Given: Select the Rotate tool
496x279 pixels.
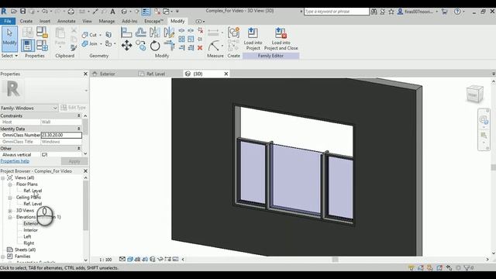Looking at the screenshot, I should (155, 46).
